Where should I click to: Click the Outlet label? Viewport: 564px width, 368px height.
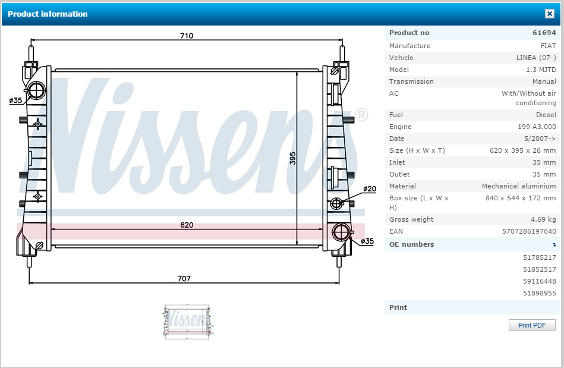pos(399,174)
